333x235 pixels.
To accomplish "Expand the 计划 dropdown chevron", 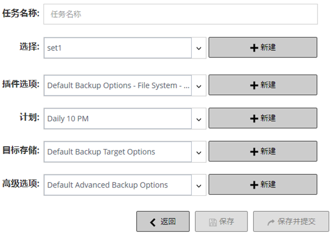I will coord(199,118).
